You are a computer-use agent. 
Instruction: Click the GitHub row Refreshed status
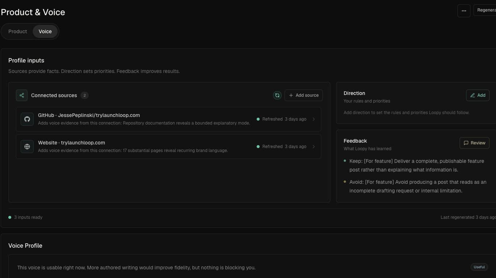pyautogui.click(x=281, y=119)
